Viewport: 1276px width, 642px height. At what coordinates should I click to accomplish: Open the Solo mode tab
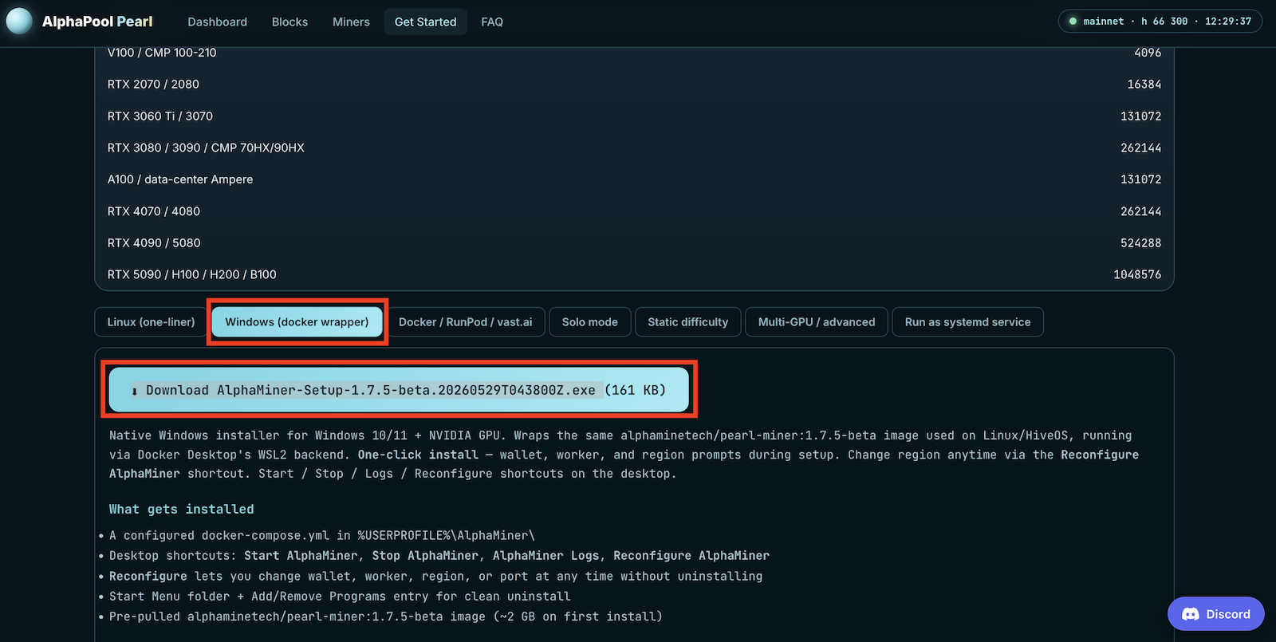pyautogui.click(x=590, y=322)
